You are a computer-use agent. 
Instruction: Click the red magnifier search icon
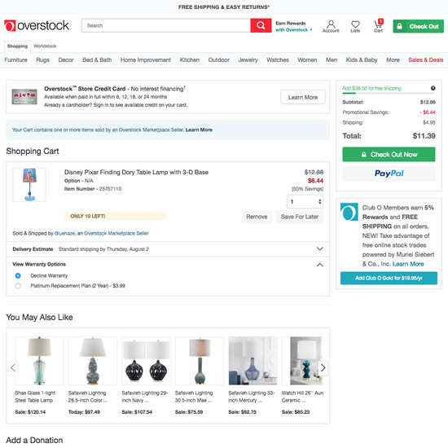pos(261,25)
